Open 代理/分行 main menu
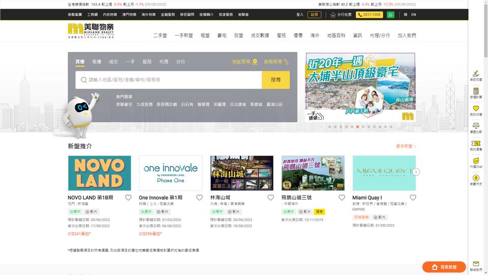488x275 pixels. point(380,36)
